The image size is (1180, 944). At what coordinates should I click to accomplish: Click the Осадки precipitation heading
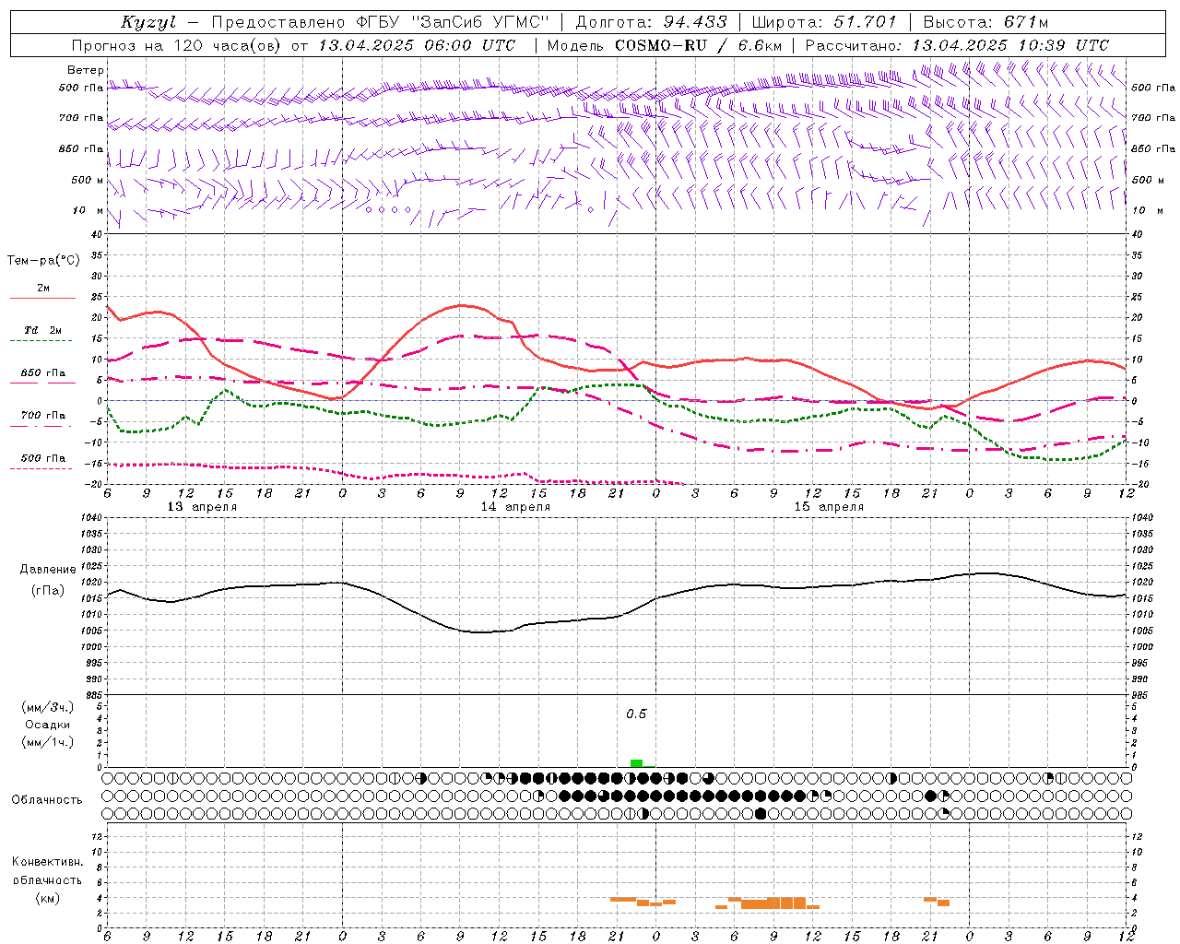point(47,725)
